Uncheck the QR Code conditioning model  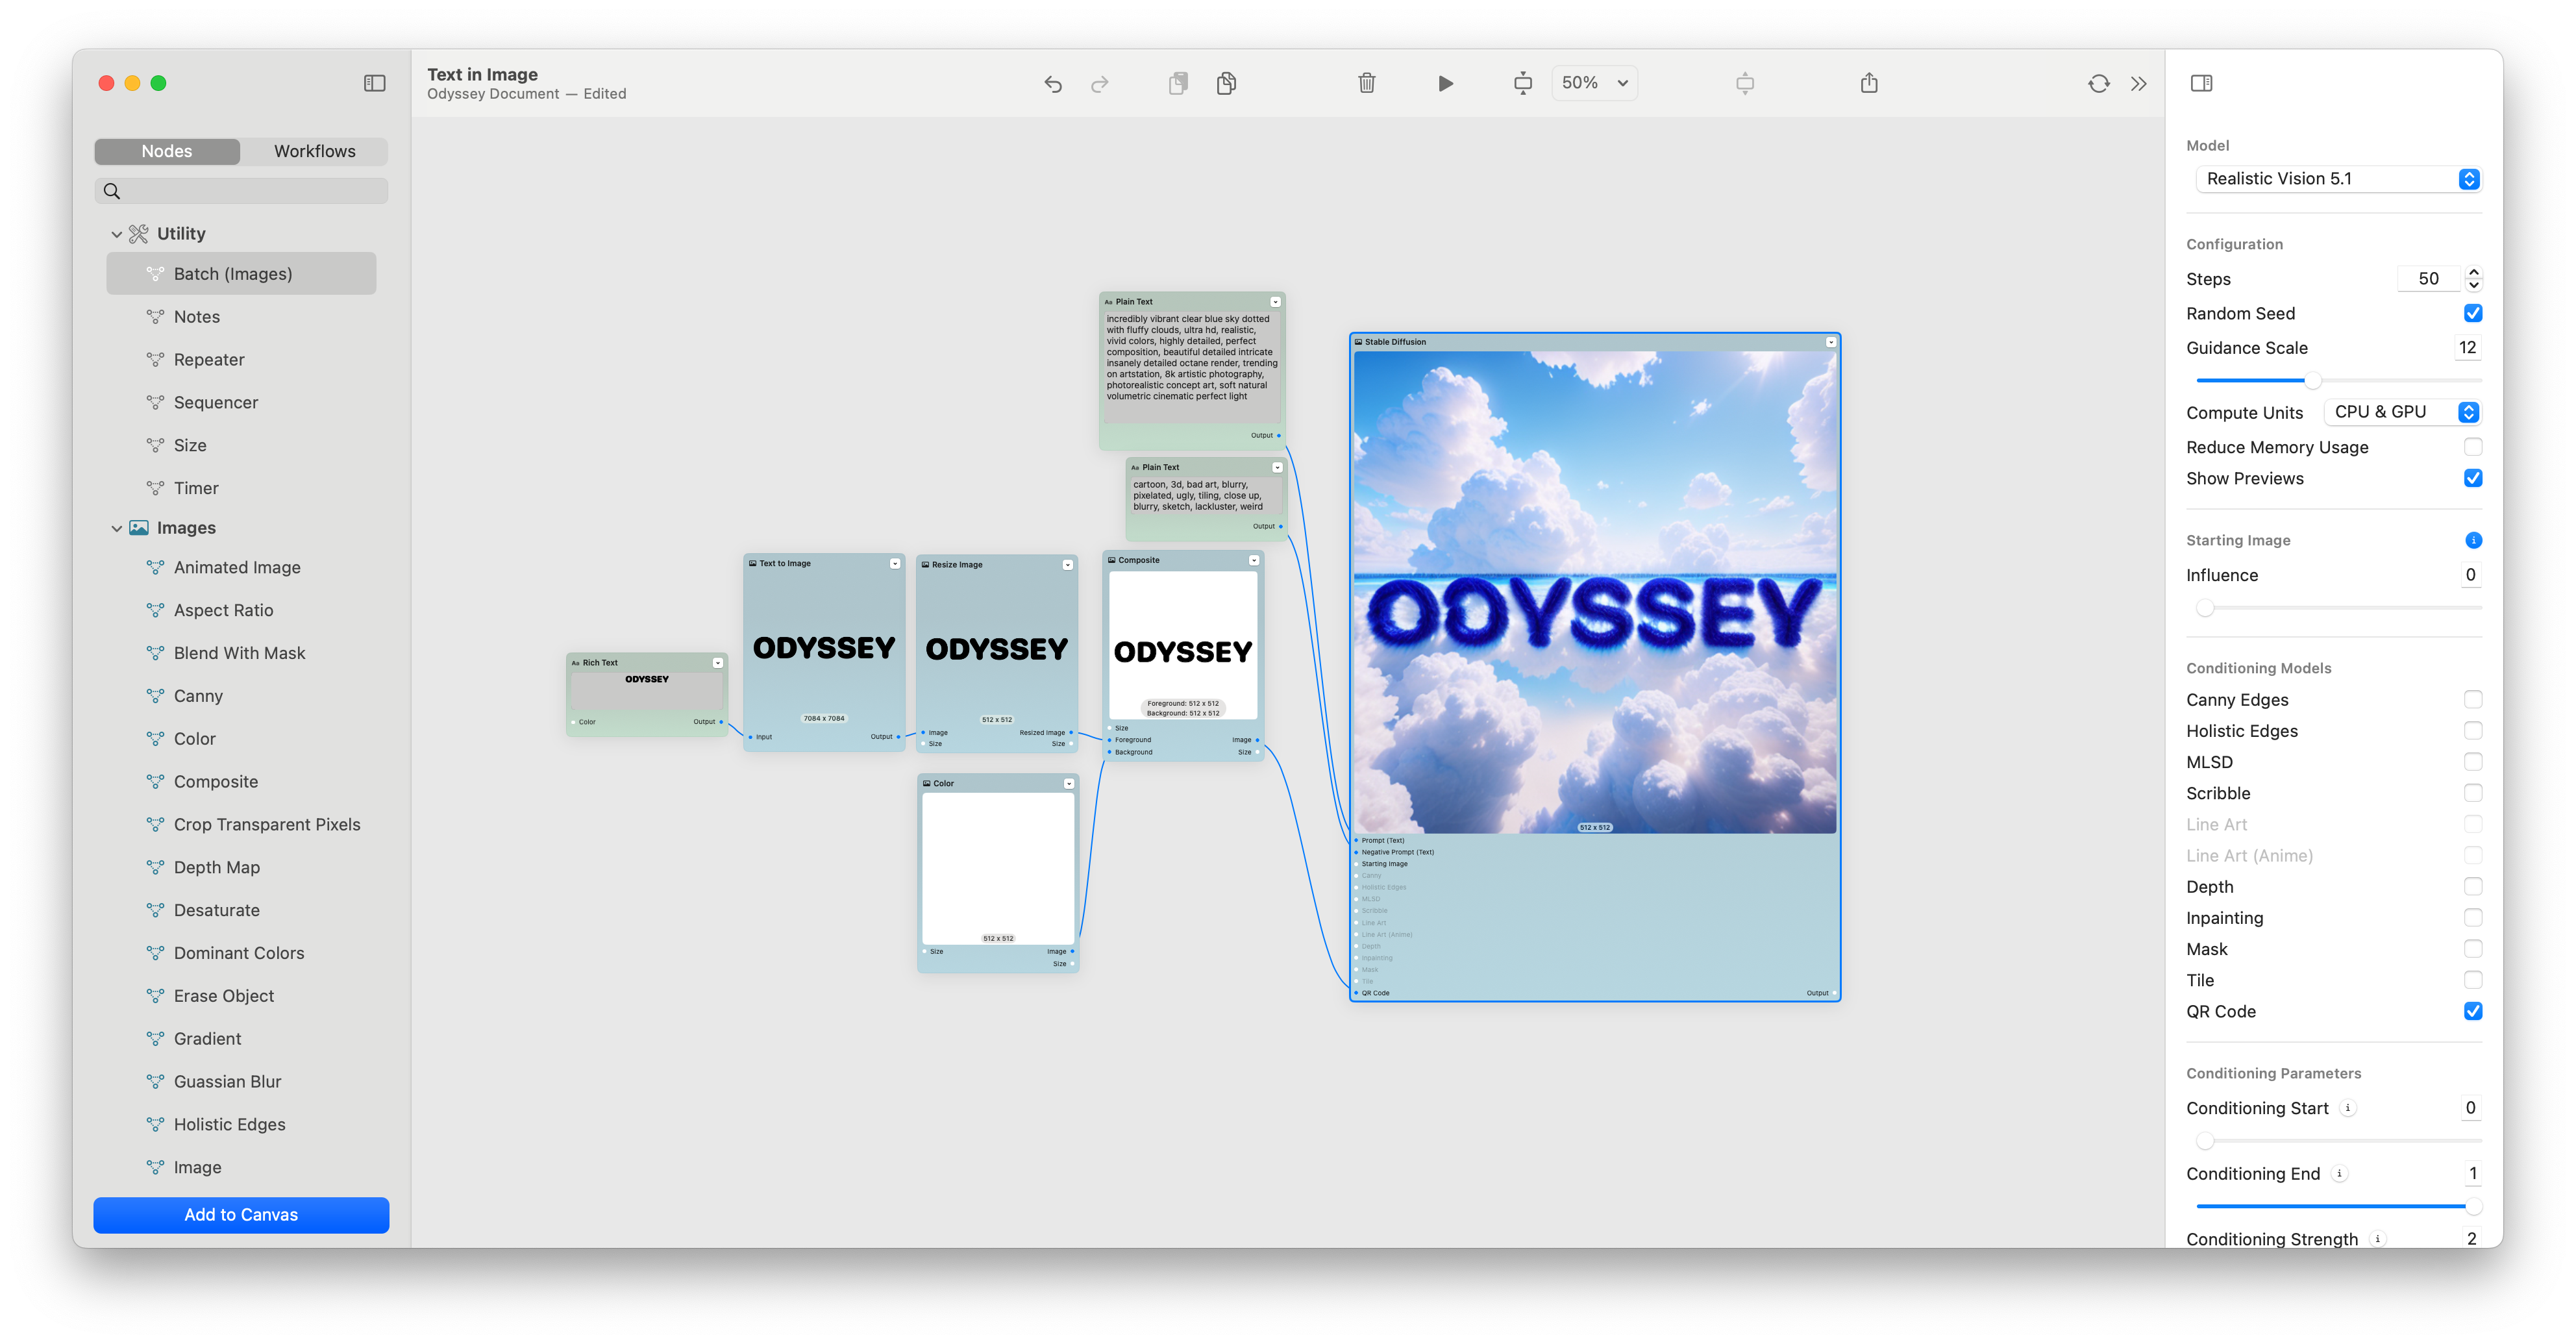2474,1011
